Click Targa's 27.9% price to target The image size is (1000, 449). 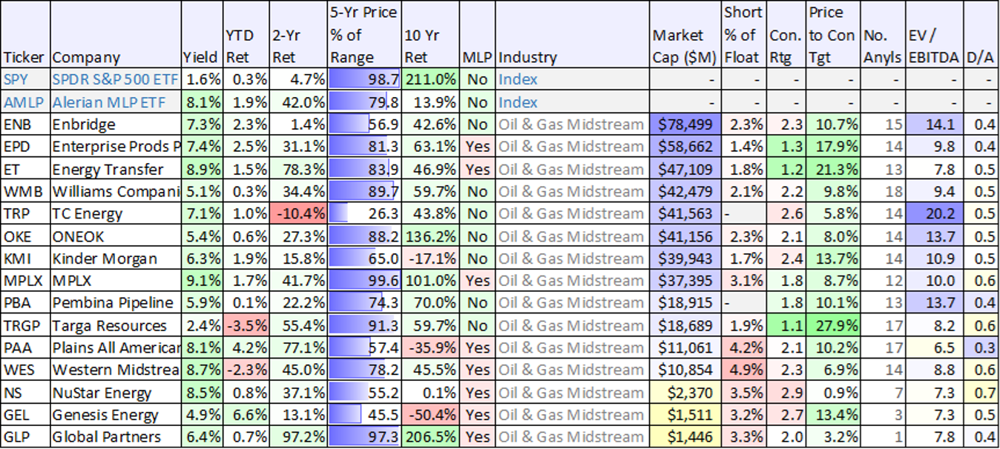pos(834,325)
